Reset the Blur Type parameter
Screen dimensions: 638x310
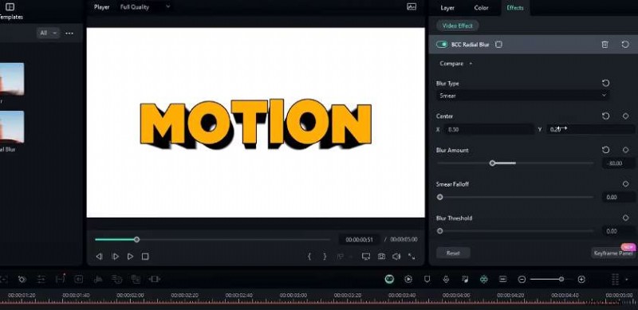click(x=606, y=83)
